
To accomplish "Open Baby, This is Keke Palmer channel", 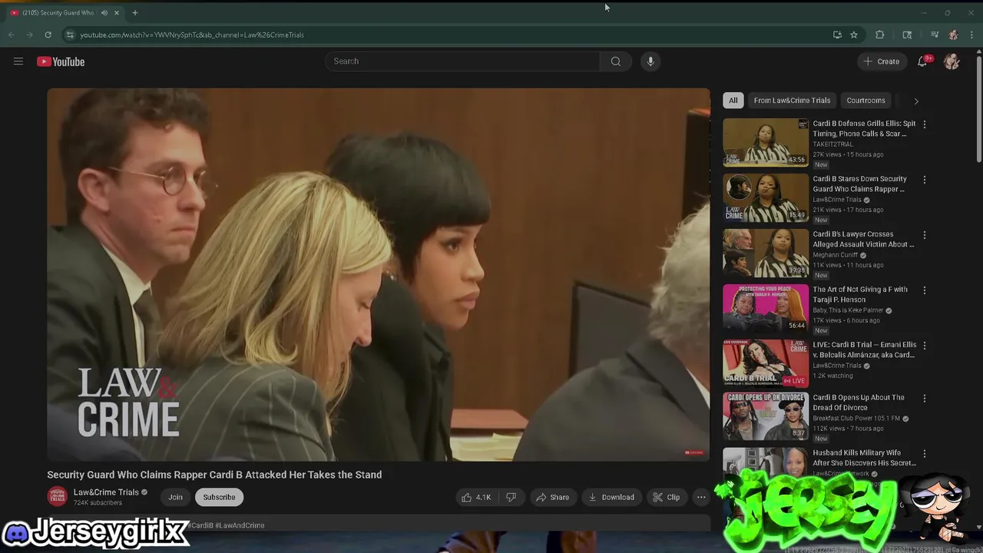I will (x=848, y=310).
